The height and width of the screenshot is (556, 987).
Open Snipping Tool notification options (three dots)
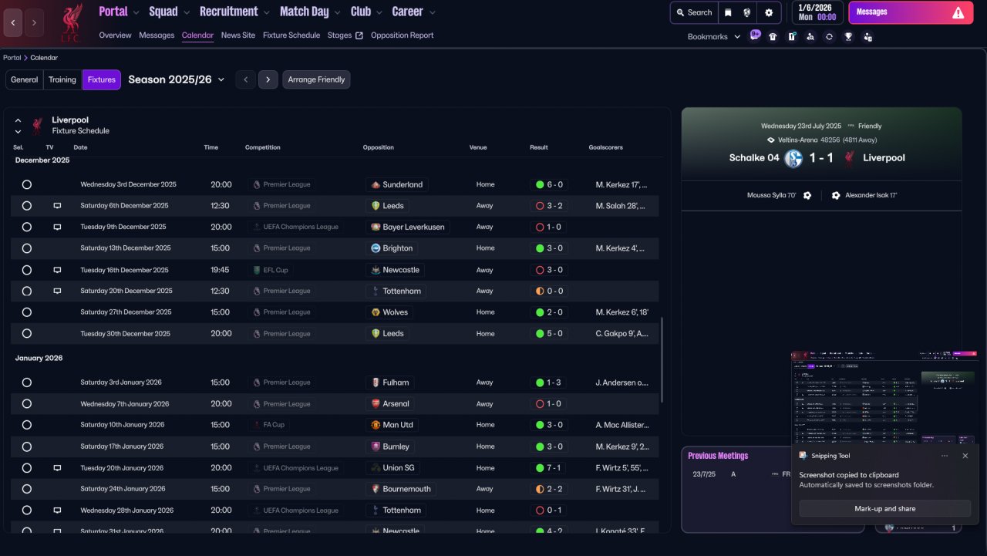tap(945, 456)
